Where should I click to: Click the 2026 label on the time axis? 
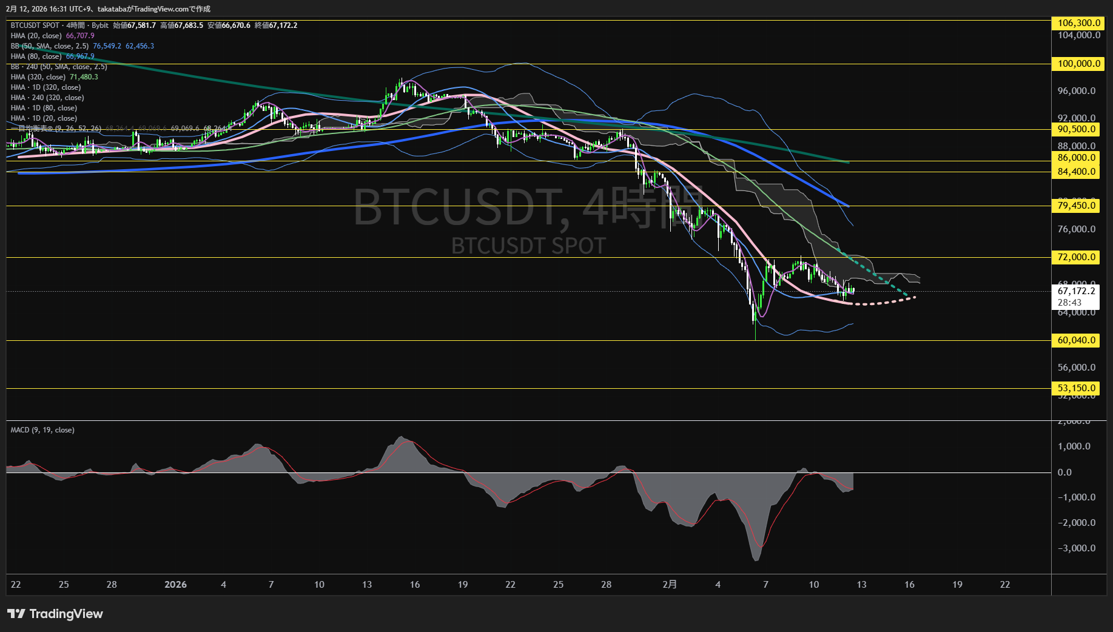[x=175, y=584]
